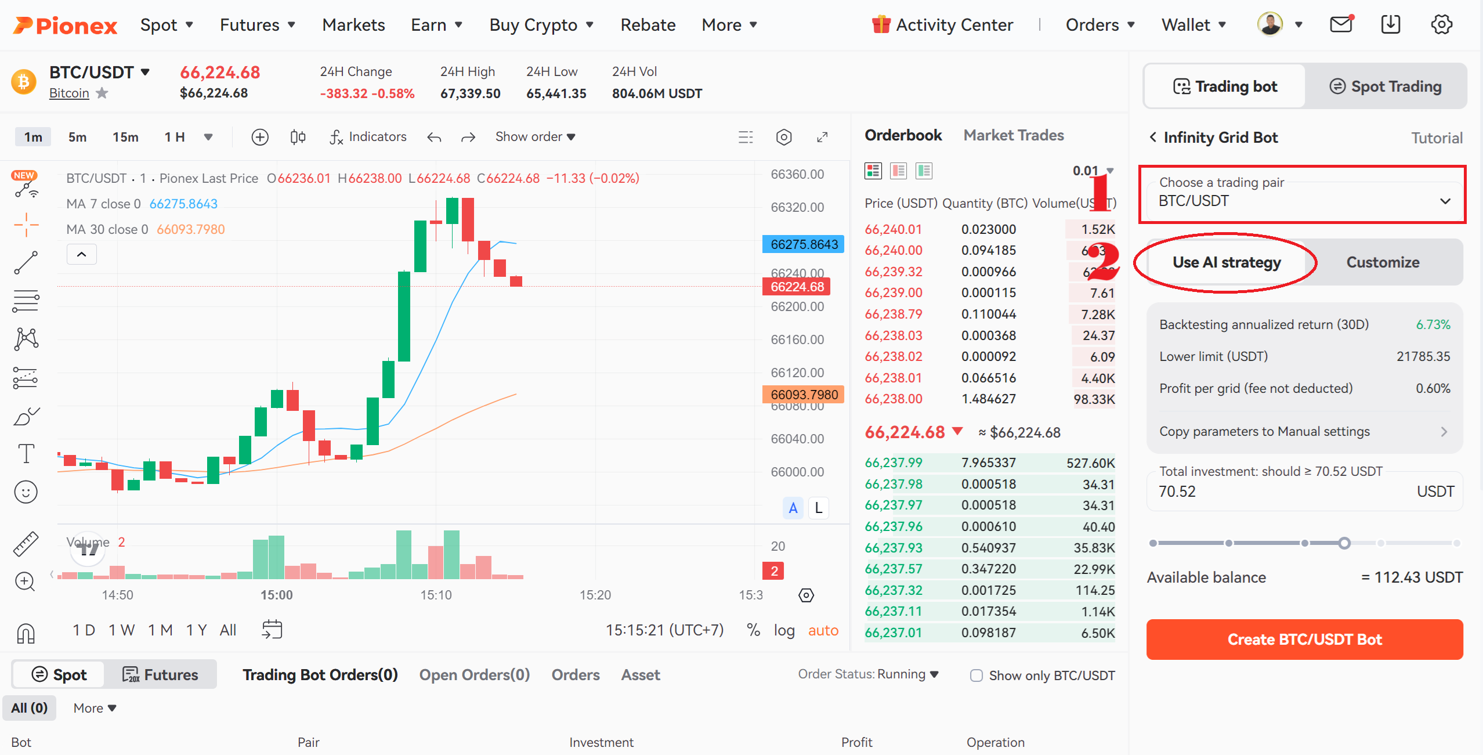Switch to Customize mode
Image resolution: width=1483 pixels, height=755 pixels.
coord(1383,262)
